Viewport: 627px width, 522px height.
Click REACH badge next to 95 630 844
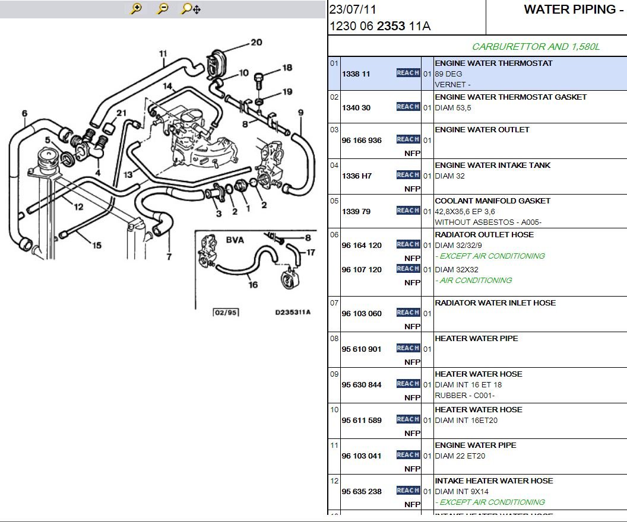(x=408, y=384)
